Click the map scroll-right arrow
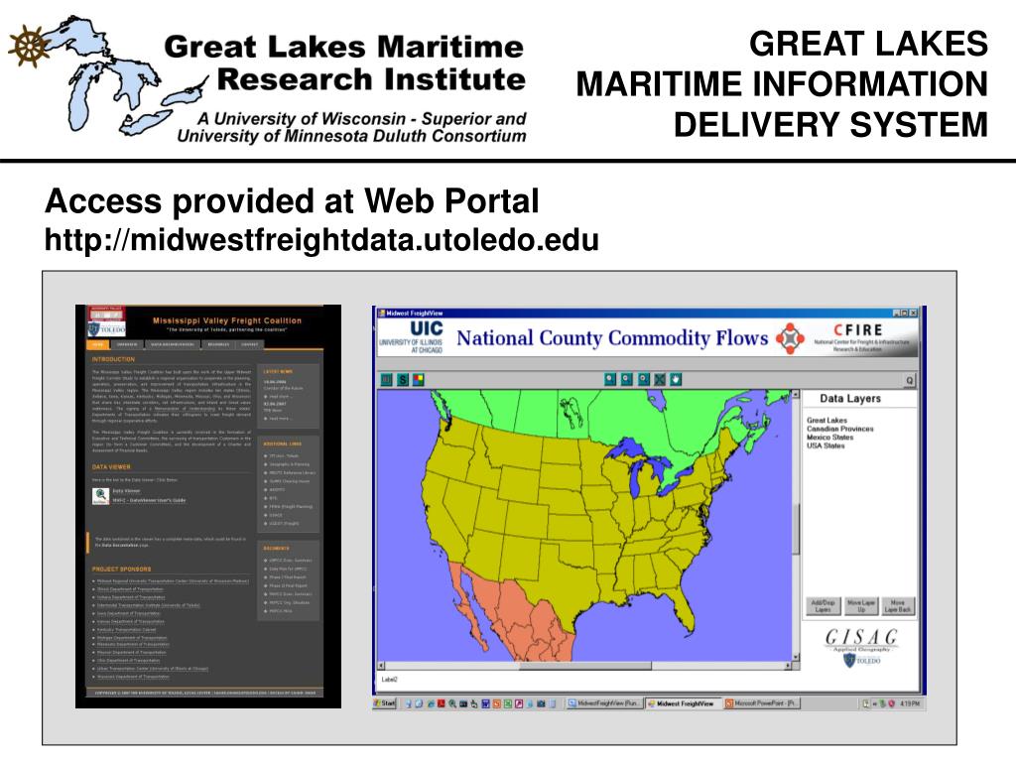Screen dimensions: 1016x762 (x=787, y=666)
